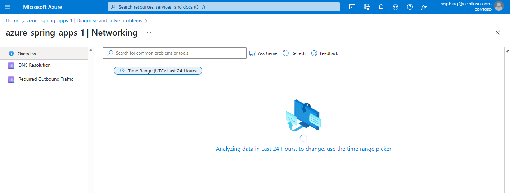Open azure-spring-apps-1 Diagnose and solve problems breadcrumb

point(85,20)
